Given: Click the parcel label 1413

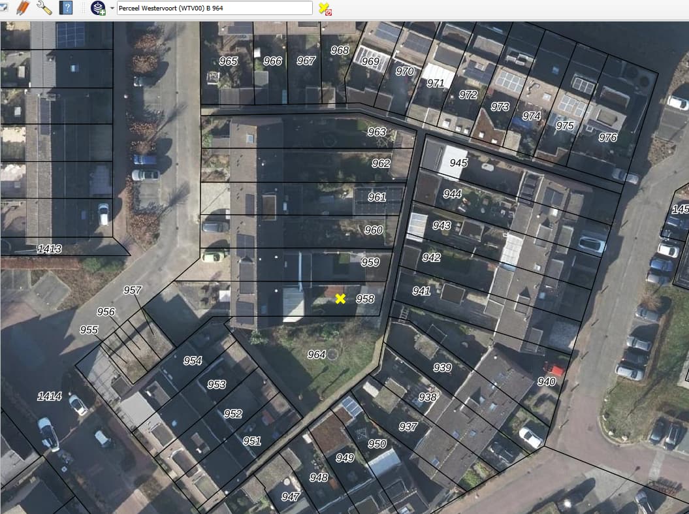Looking at the screenshot, I should [50, 249].
